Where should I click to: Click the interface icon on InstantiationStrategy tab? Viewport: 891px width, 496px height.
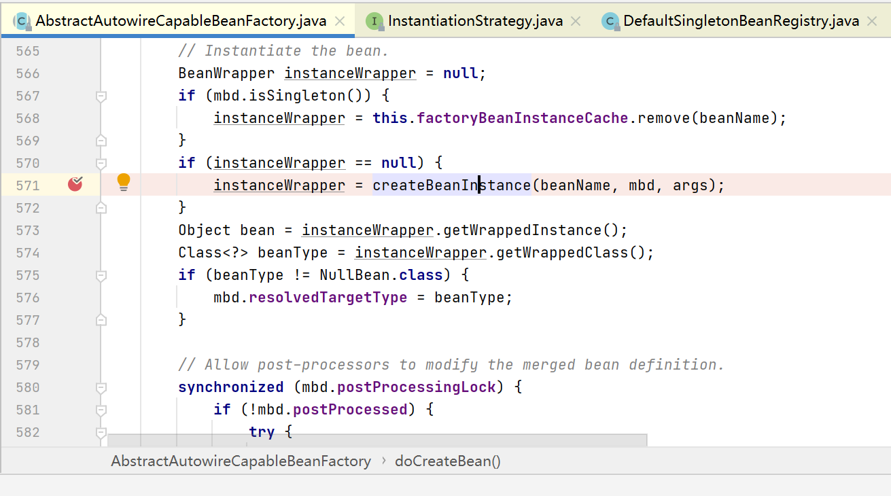coord(374,21)
